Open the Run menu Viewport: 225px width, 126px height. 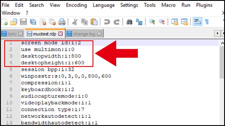click(186, 5)
